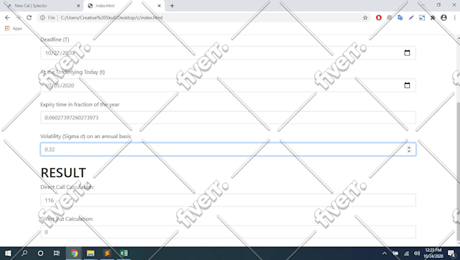Close the New Cal tab

click(78, 6)
